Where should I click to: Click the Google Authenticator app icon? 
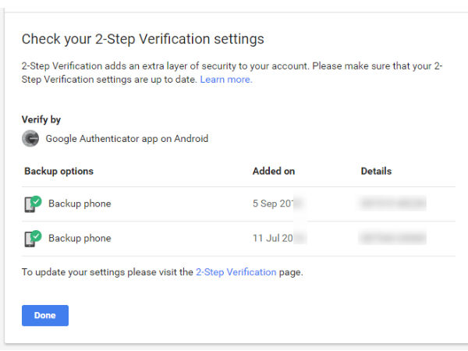tap(30, 139)
